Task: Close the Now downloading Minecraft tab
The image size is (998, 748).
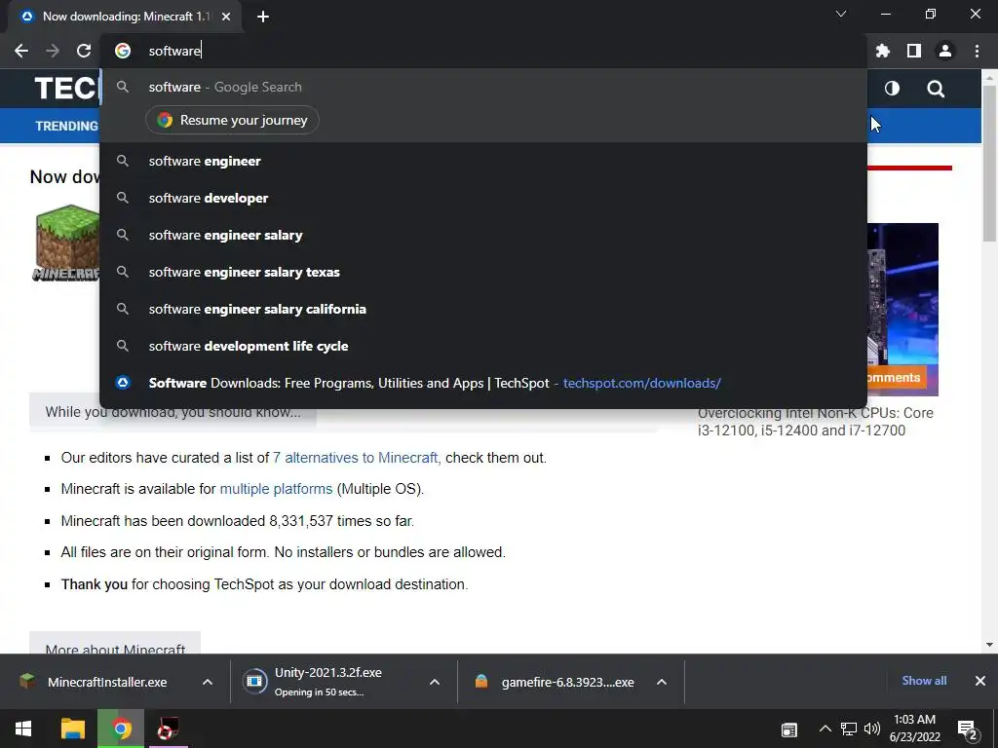Action: (226, 18)
